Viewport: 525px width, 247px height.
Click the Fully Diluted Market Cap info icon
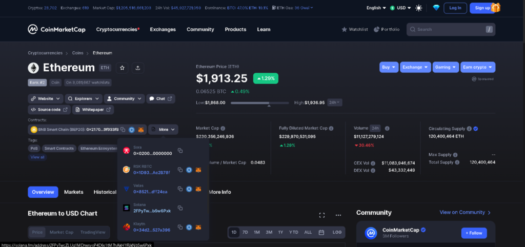click(x=331, y=128)
